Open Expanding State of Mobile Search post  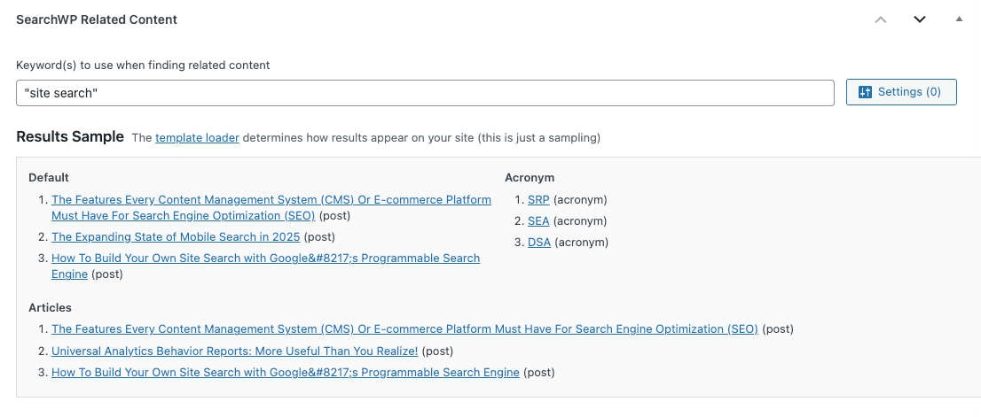point(177,237)
